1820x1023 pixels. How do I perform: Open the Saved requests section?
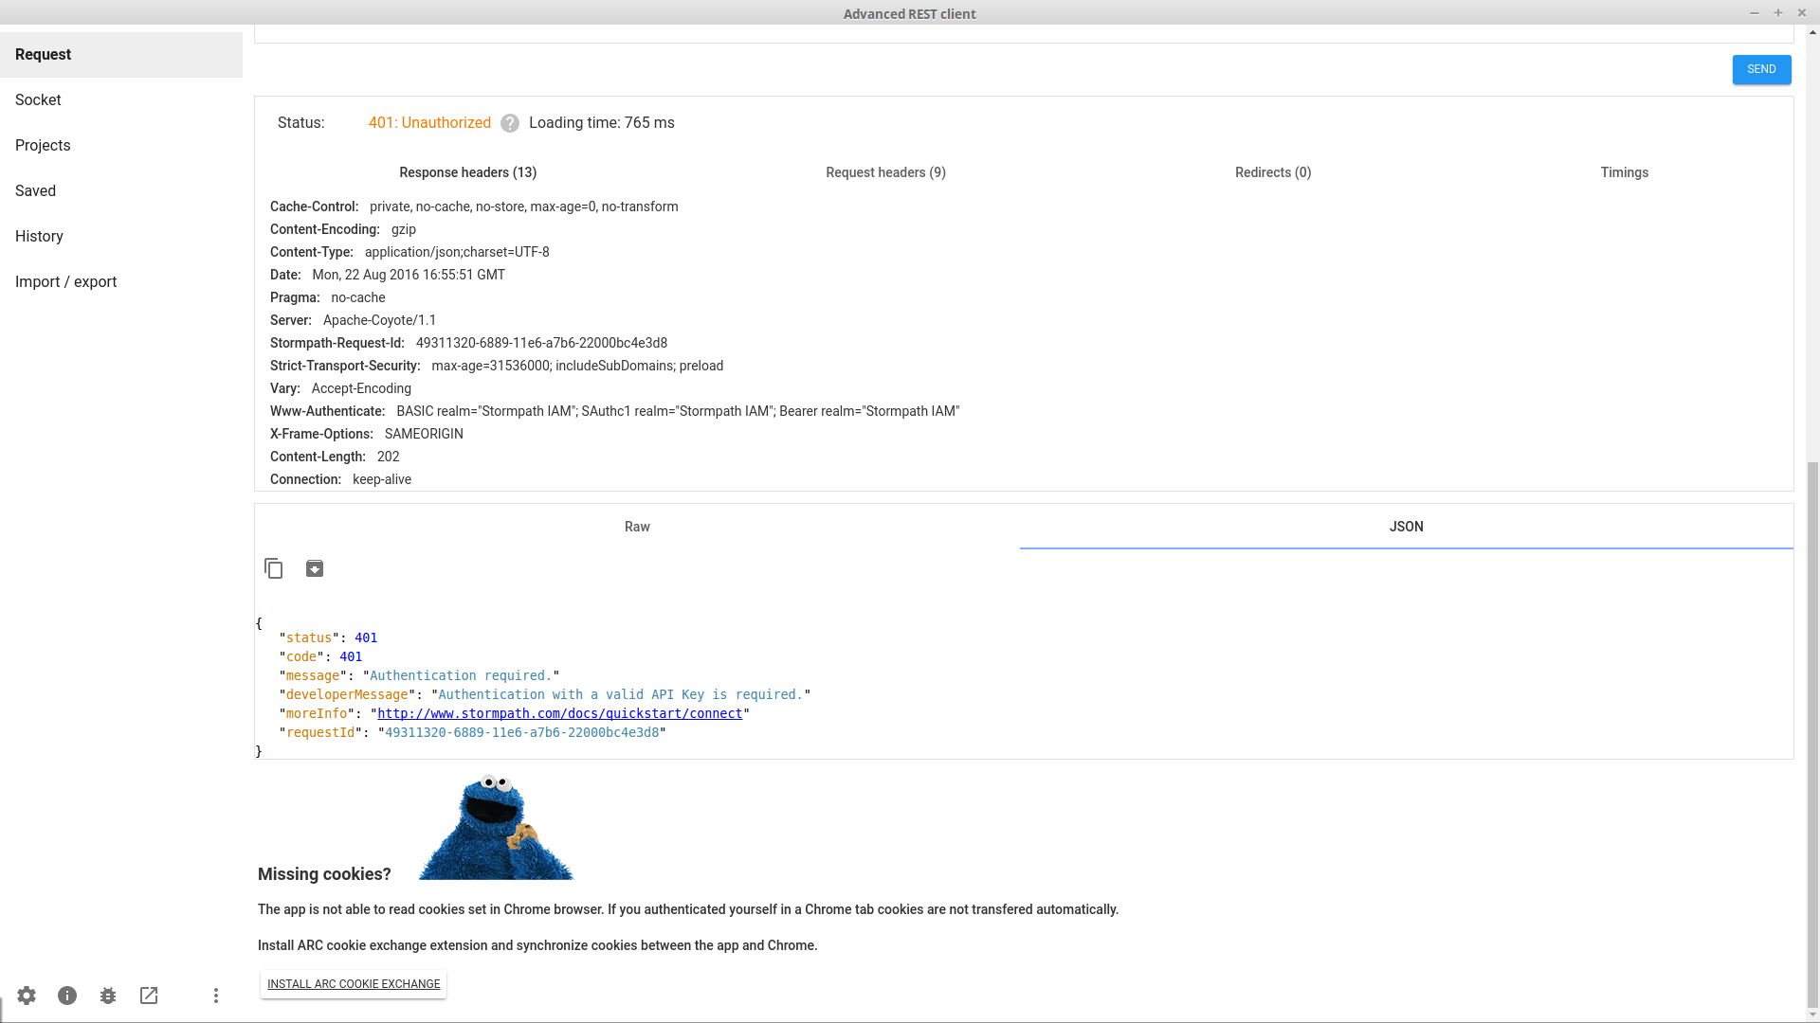point(121,191)
